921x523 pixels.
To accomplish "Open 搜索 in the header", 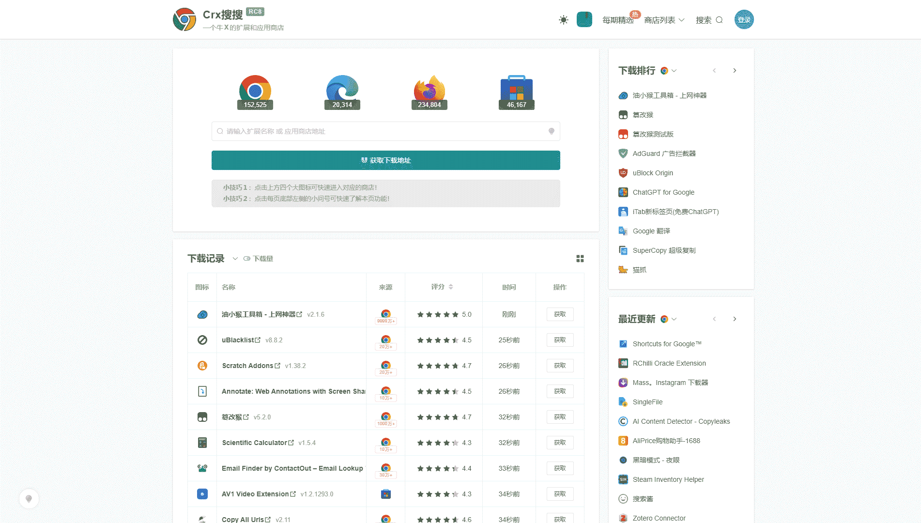I will [709, 20].
